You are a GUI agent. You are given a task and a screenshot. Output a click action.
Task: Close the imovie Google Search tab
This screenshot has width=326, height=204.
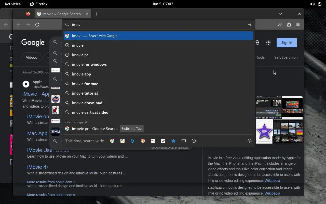tap(87, 14)
